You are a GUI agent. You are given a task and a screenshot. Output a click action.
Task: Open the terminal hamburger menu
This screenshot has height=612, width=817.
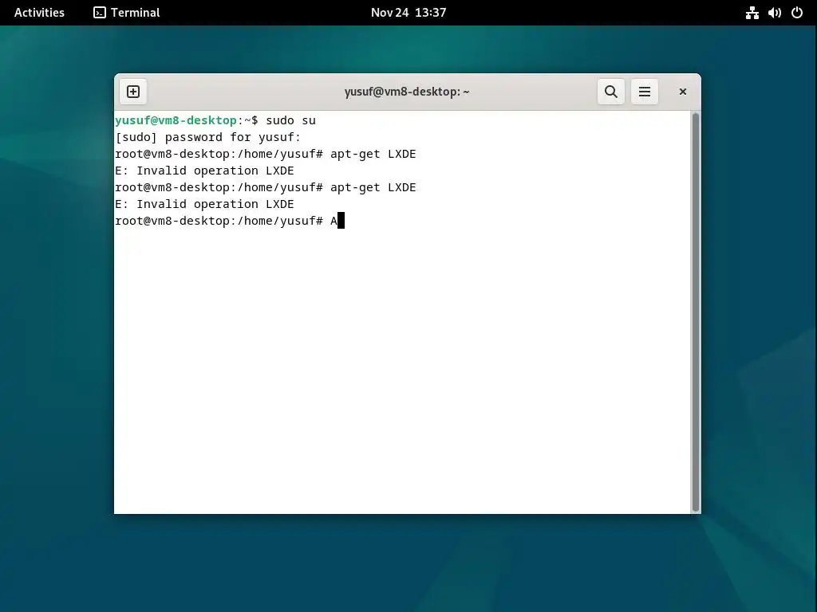645,92
